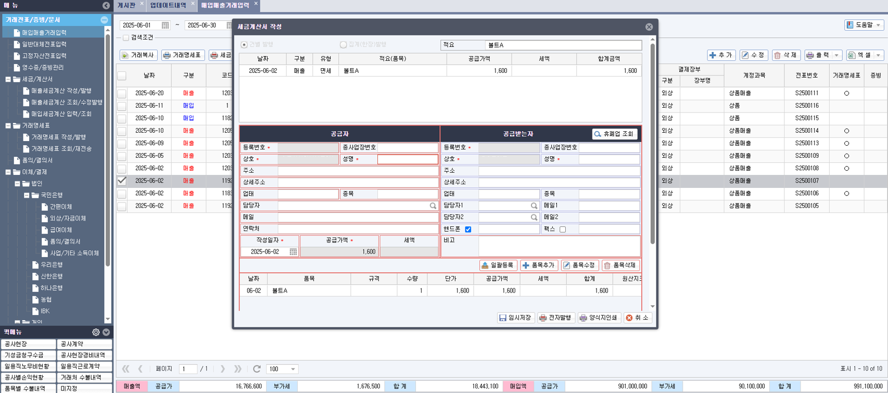
Task: Toggle the header select-all checkbox
Action: point(122,76)
